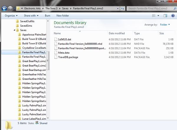Open the address bar history dropdown
The height and width of the screenshot is (130, 177).
[118, 9]
